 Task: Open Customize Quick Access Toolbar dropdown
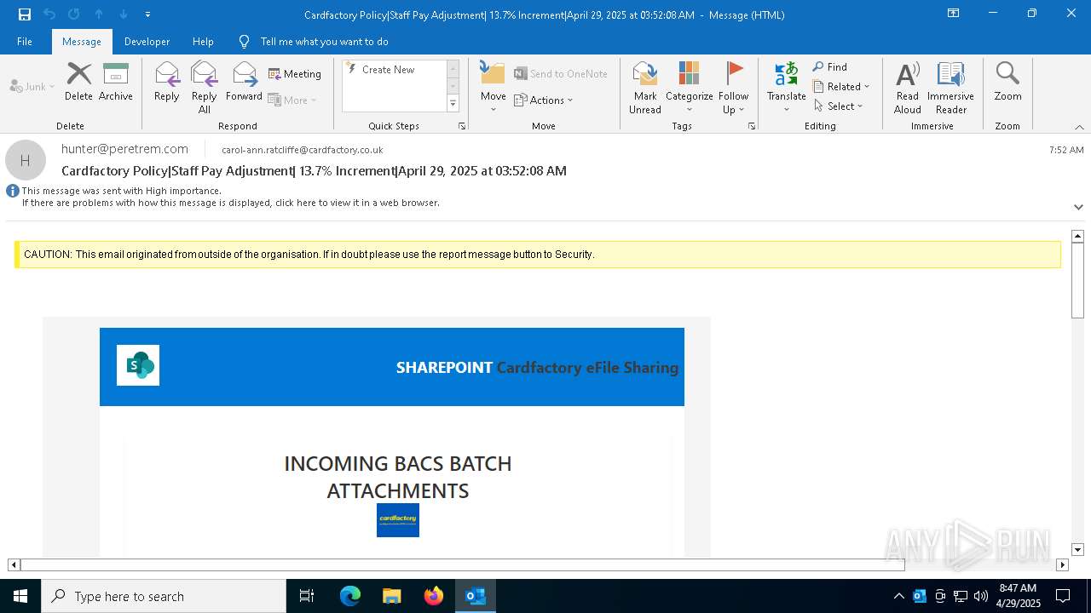(147, 14)
